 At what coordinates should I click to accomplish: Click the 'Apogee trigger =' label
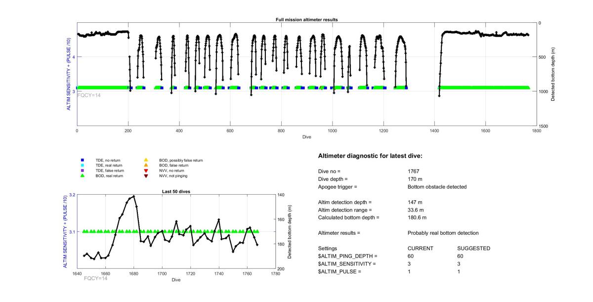pyautogui.click(x=338, y=187)
